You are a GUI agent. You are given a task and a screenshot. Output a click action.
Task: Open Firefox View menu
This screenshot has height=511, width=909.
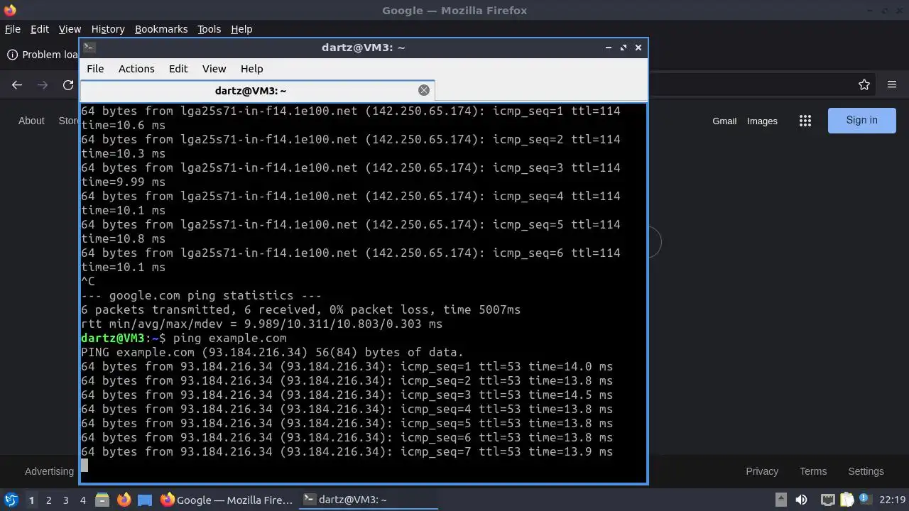coord(70,29)
